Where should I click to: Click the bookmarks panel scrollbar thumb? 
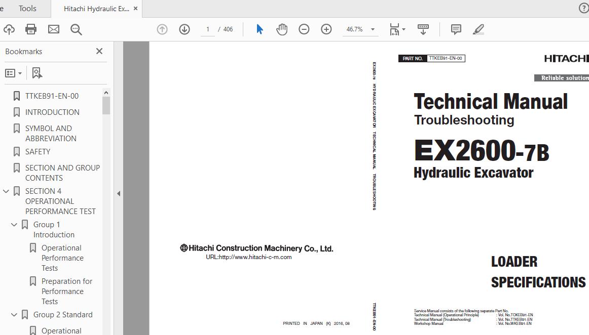pyautogui.click(x=106, y=105)
